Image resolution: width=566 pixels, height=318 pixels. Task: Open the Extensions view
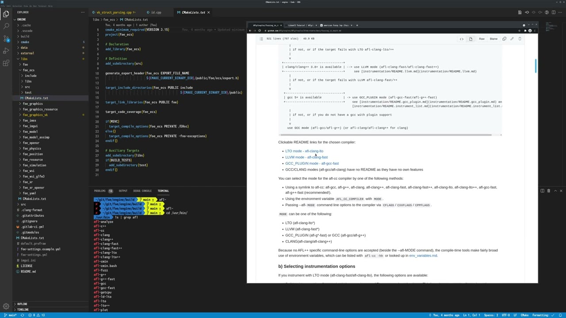click(6, 64)
